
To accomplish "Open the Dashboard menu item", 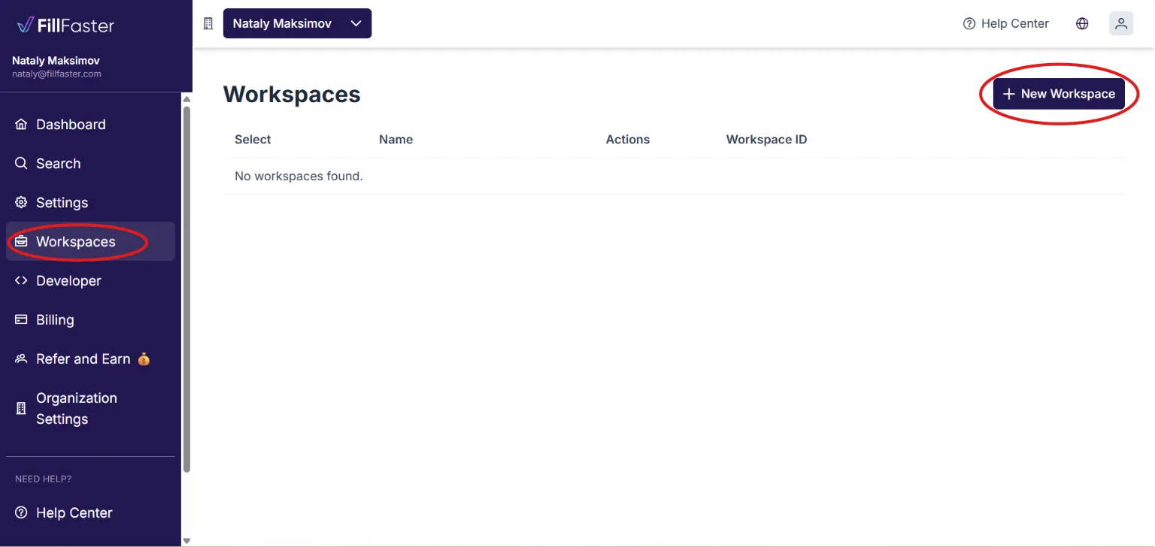I will [x=90, y=125].
